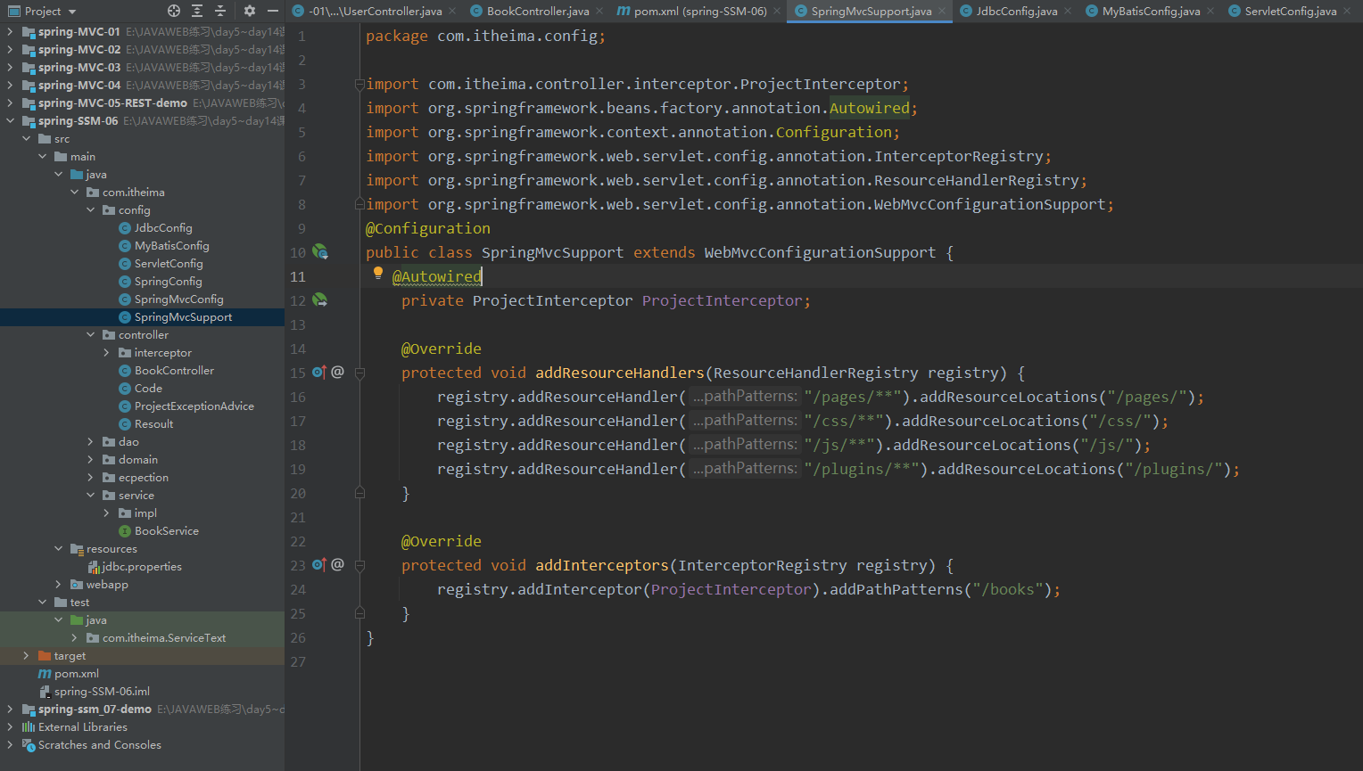Switch to the BookController.java tab
The width and height of the screenshot is (1363, 771).
[537, 12]
